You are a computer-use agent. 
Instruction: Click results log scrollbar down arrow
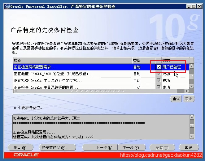(x=192, y=136)
